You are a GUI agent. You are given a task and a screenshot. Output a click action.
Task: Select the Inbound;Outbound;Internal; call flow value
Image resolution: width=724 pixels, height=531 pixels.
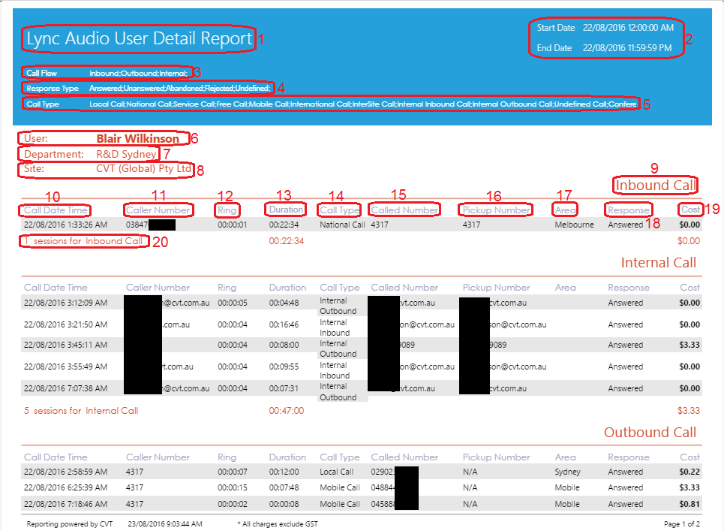139,73
